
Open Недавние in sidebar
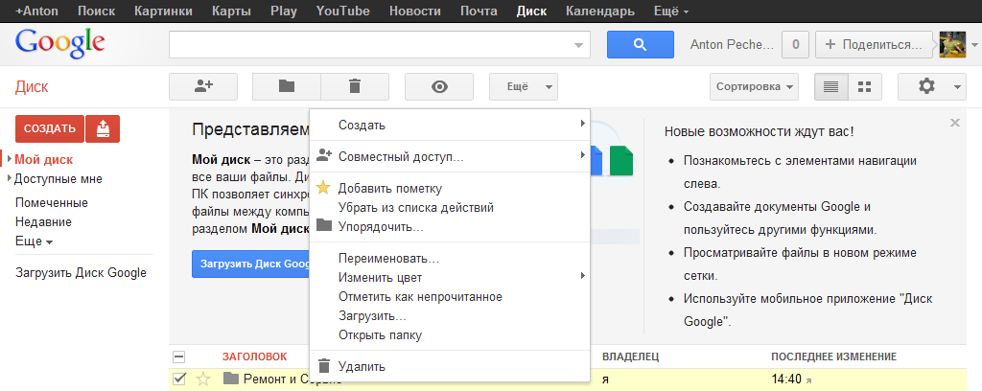pos(43,222)
